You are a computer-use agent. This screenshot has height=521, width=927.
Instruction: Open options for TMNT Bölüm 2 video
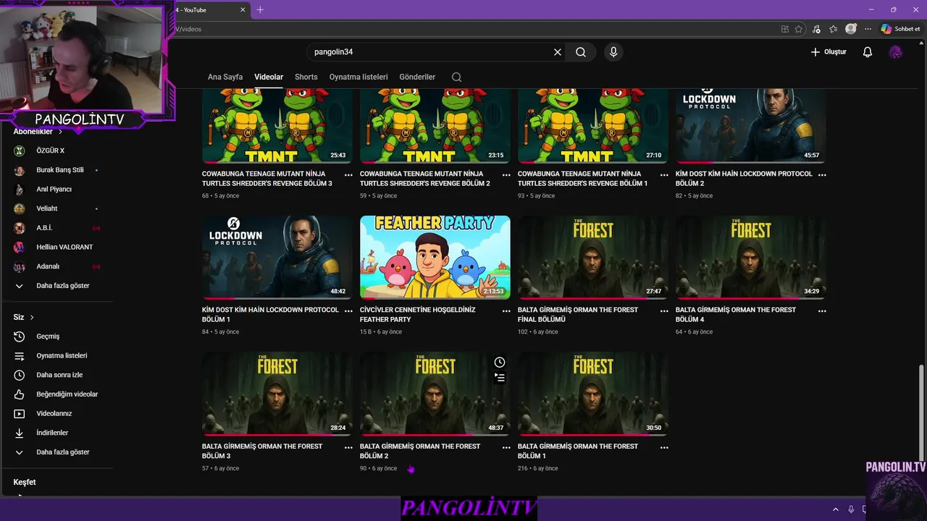coord(506,175)
